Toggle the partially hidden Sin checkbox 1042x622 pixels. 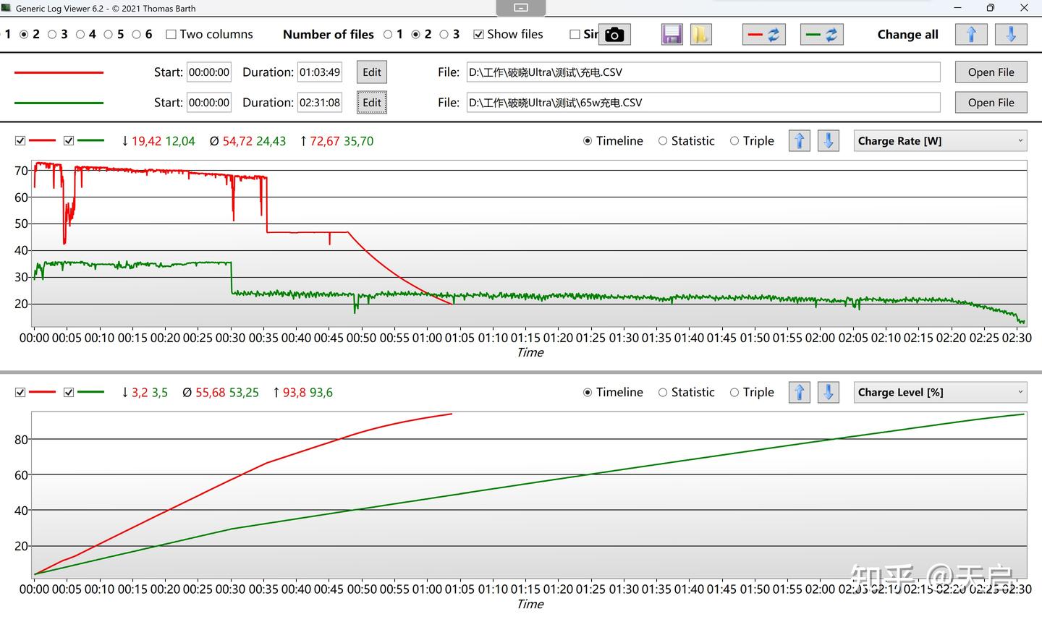[x=575, y=35]
